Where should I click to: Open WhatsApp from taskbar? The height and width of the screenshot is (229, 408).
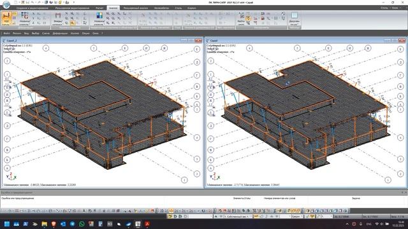point(82,224)
